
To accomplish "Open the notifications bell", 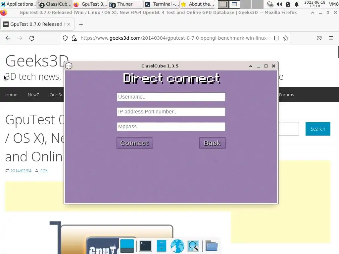I will pyautogui.click(x=297, y=4).
